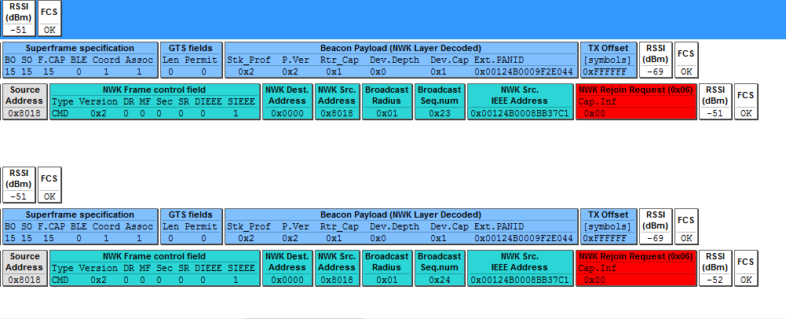Image resolution: width=786 pixels, height=319 pixels.
Task: Select the RSSI -52 cell
Action: click(715, 269)
